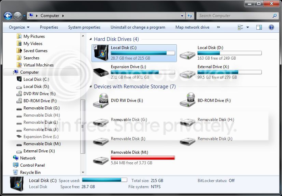Expand the arrow after Computer breadcrumb
282x196 pixels.
point(63,16)
